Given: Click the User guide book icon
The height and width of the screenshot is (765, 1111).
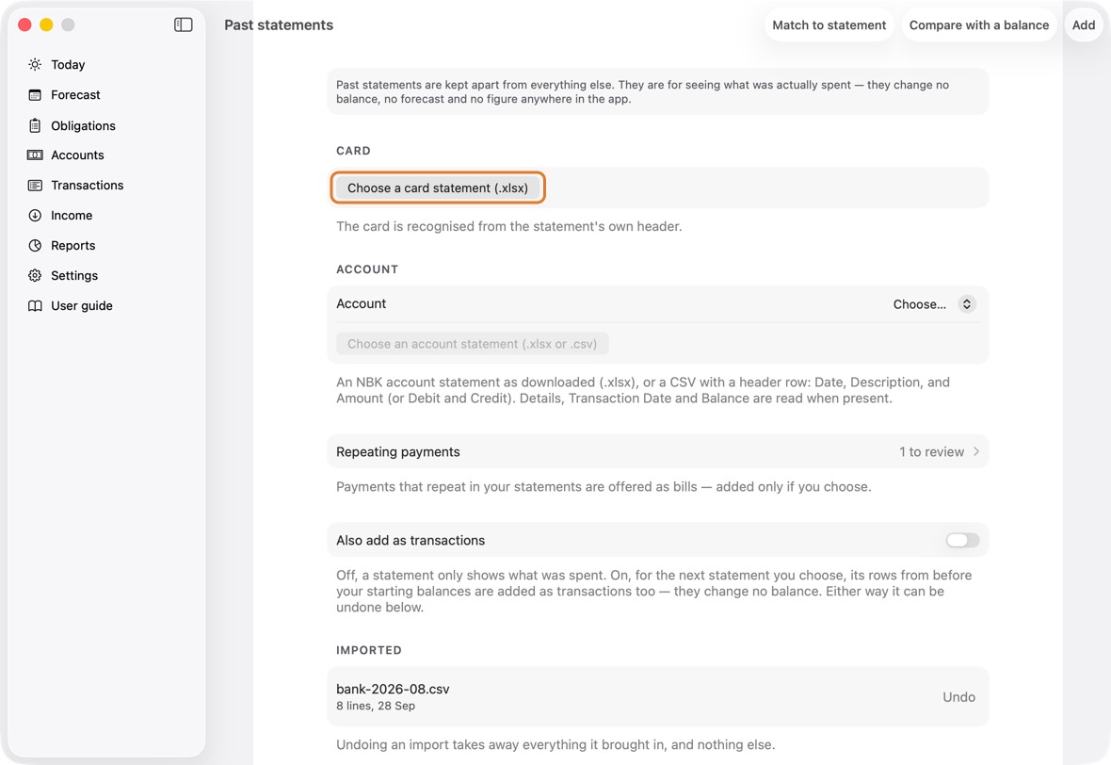Looking at the screenshot, I should pos(35,305).
